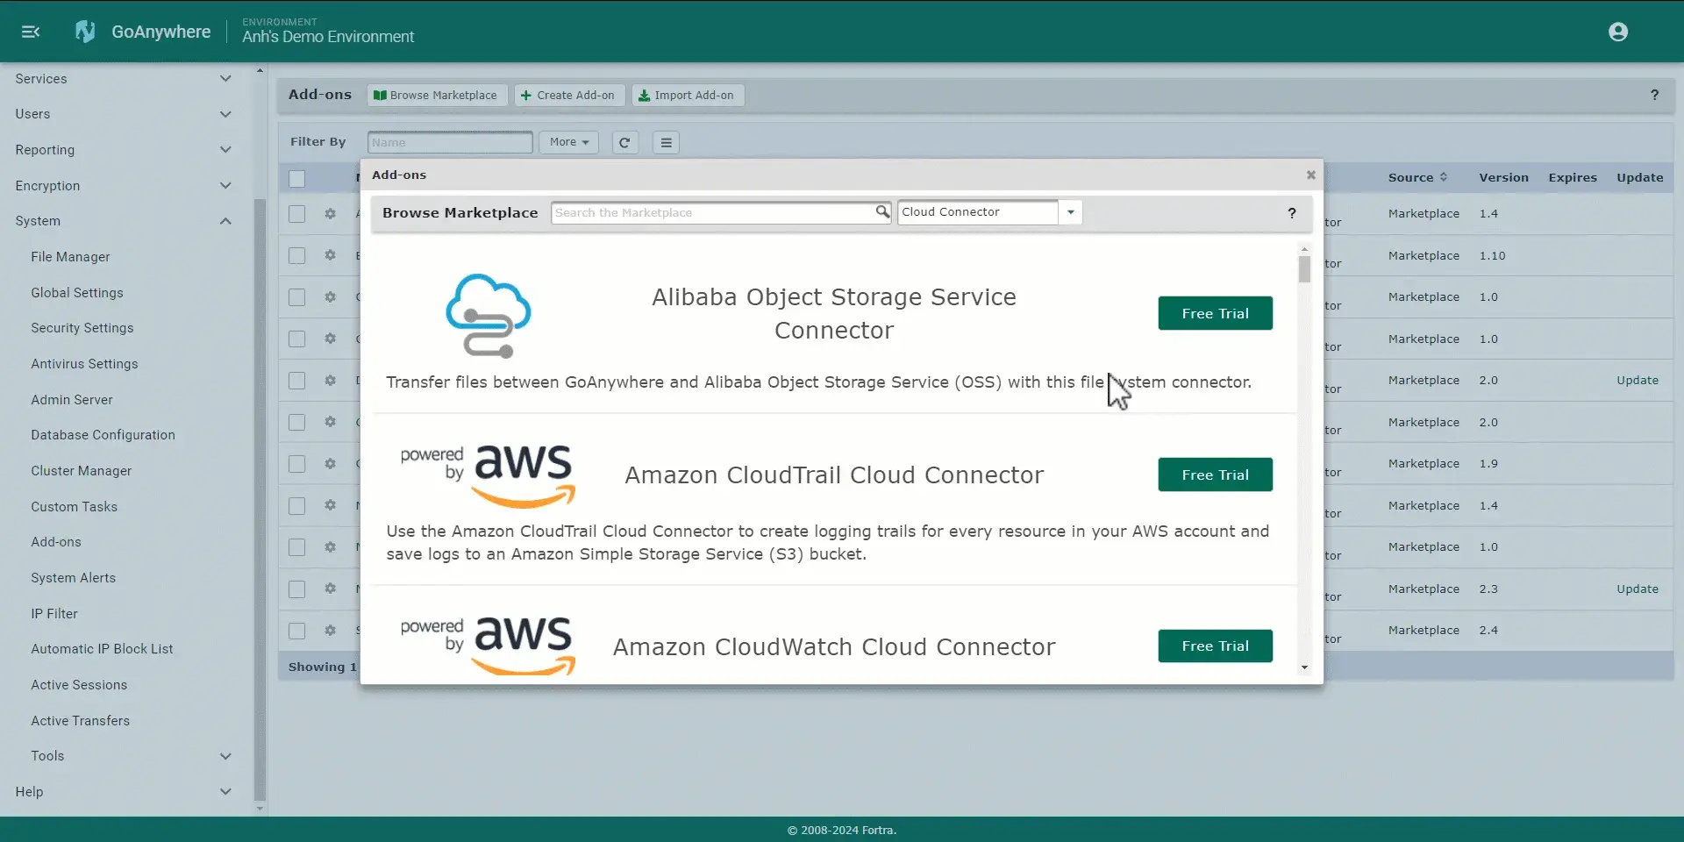Collapse the navigation sidebar
The image size is (1684, 842).
tap(30, 32)
